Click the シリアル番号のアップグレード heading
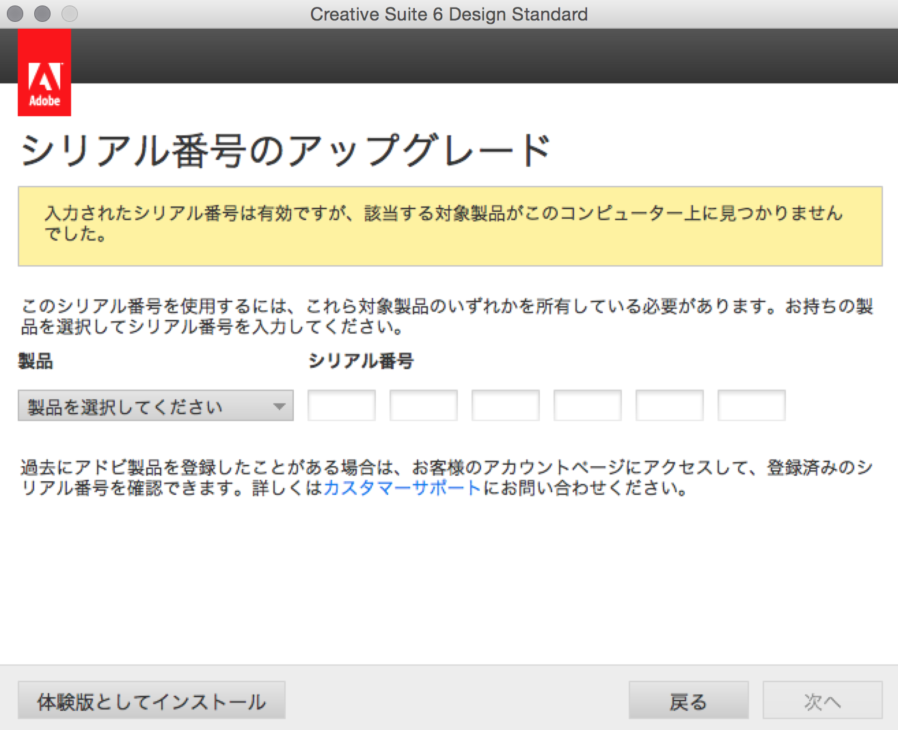The height and width of the screenshot is (730, 898). (286, 150)
